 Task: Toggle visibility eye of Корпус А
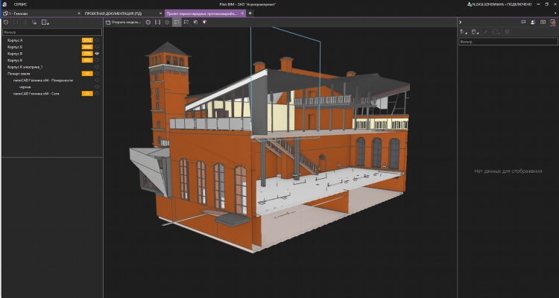pos(97,40)
